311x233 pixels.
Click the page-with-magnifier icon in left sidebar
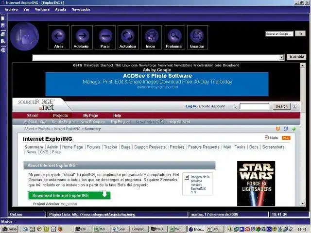point(3,41)
